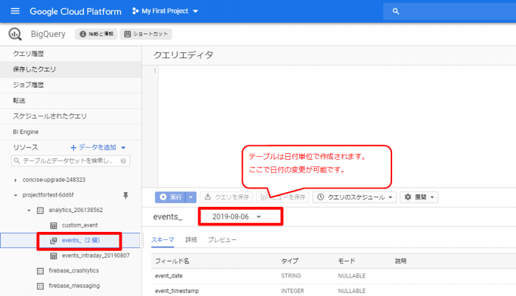Click the firebase_messaging dataset icon
This screenshot has height=296, width=516.
(40, 286)
